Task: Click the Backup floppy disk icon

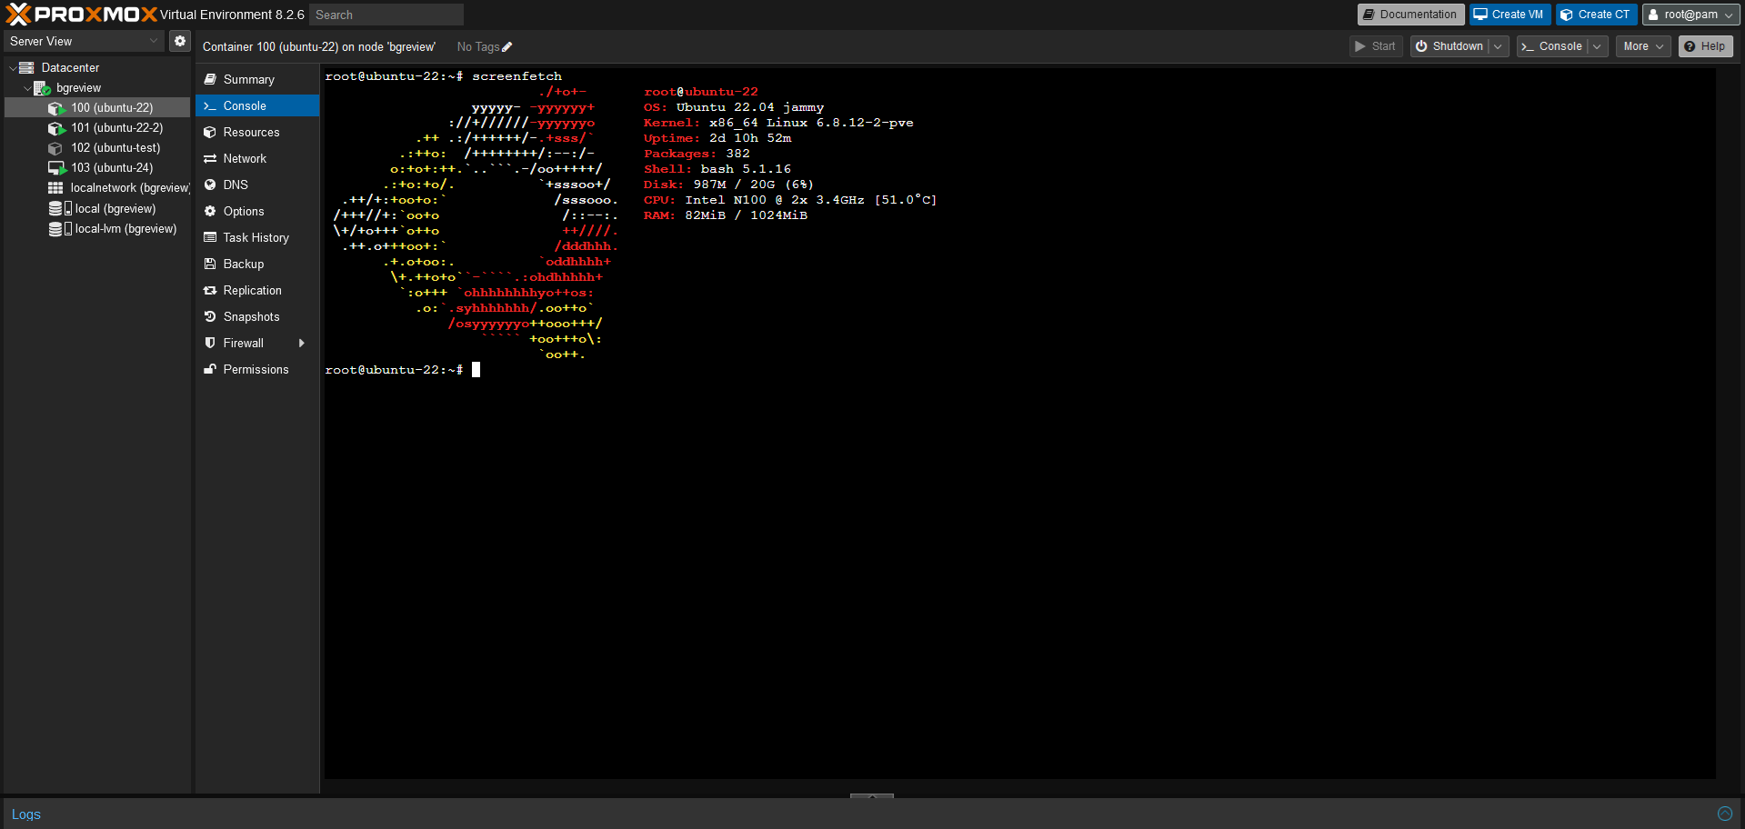Action: (x=210, y=264)
